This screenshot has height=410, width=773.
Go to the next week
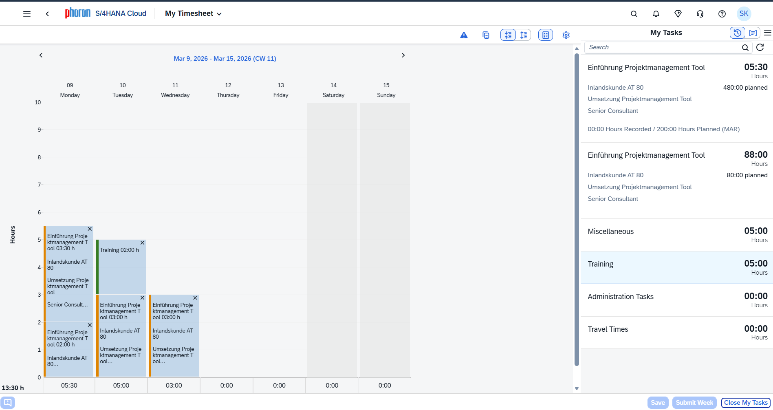coord(403,55)
